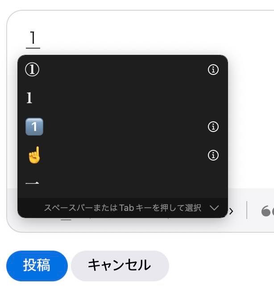Select the full-width 1 candidate

[x=29, y=98]
